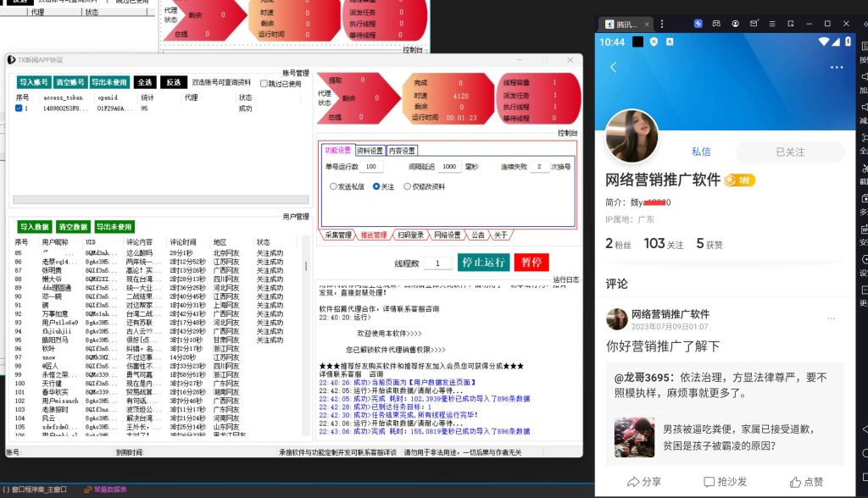This screenshot has width=868, height=498.
Task: Select the 发送私信 radio button
Action: [333, 186]
